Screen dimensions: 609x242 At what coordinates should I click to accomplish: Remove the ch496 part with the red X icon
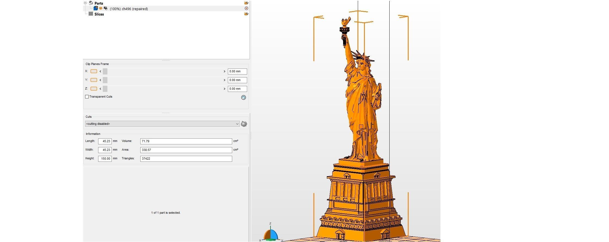pyautogui.click(x=246, y=8)
